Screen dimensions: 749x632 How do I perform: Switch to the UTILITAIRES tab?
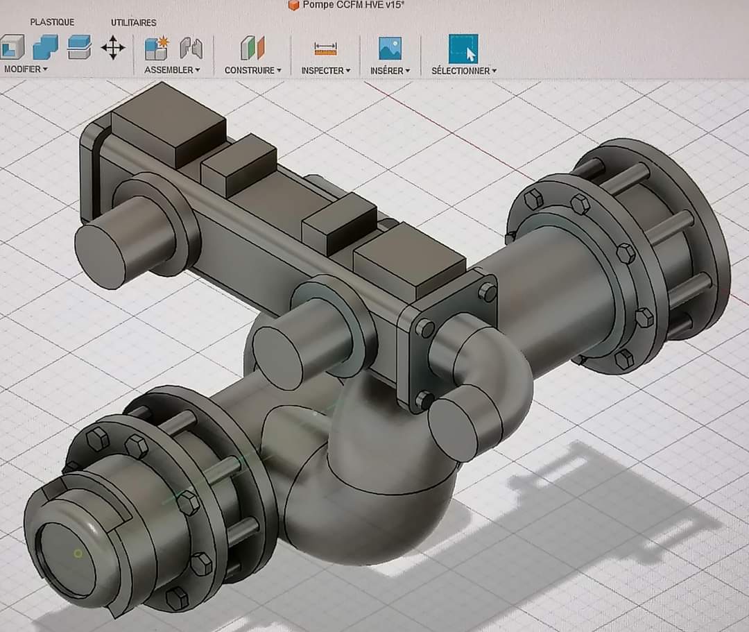(134, 22)
